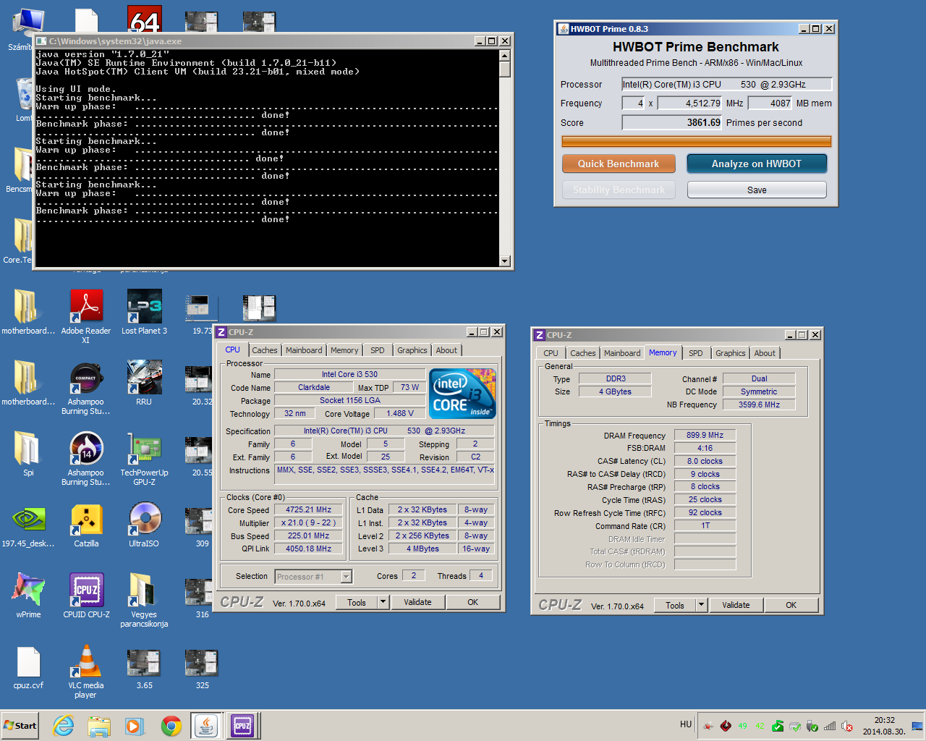Go to Graphics tab in the left CPU-Z window
Image resolution: width=926 pixels, height=741 pixels.
(412, 350)
